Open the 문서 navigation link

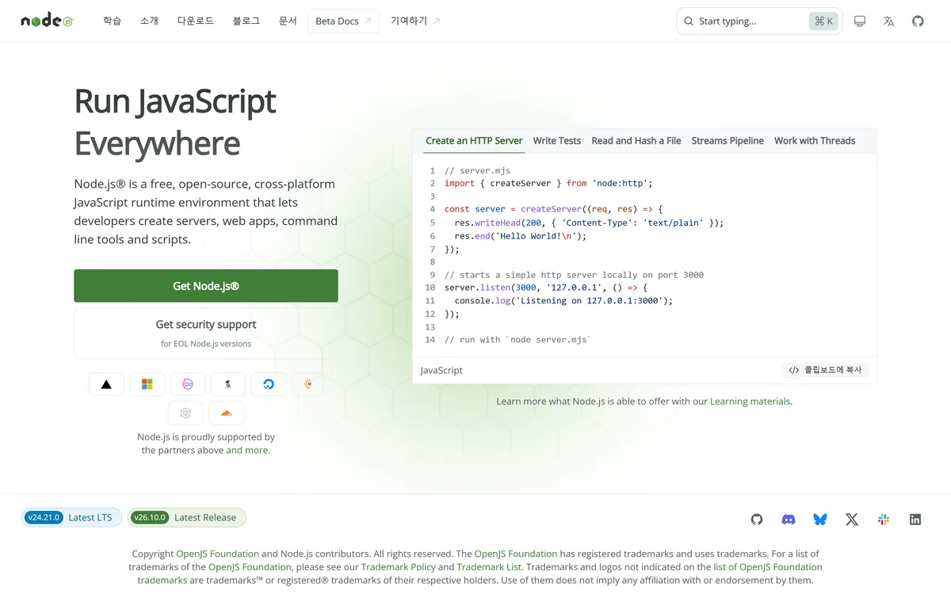[x=288, y=21]
